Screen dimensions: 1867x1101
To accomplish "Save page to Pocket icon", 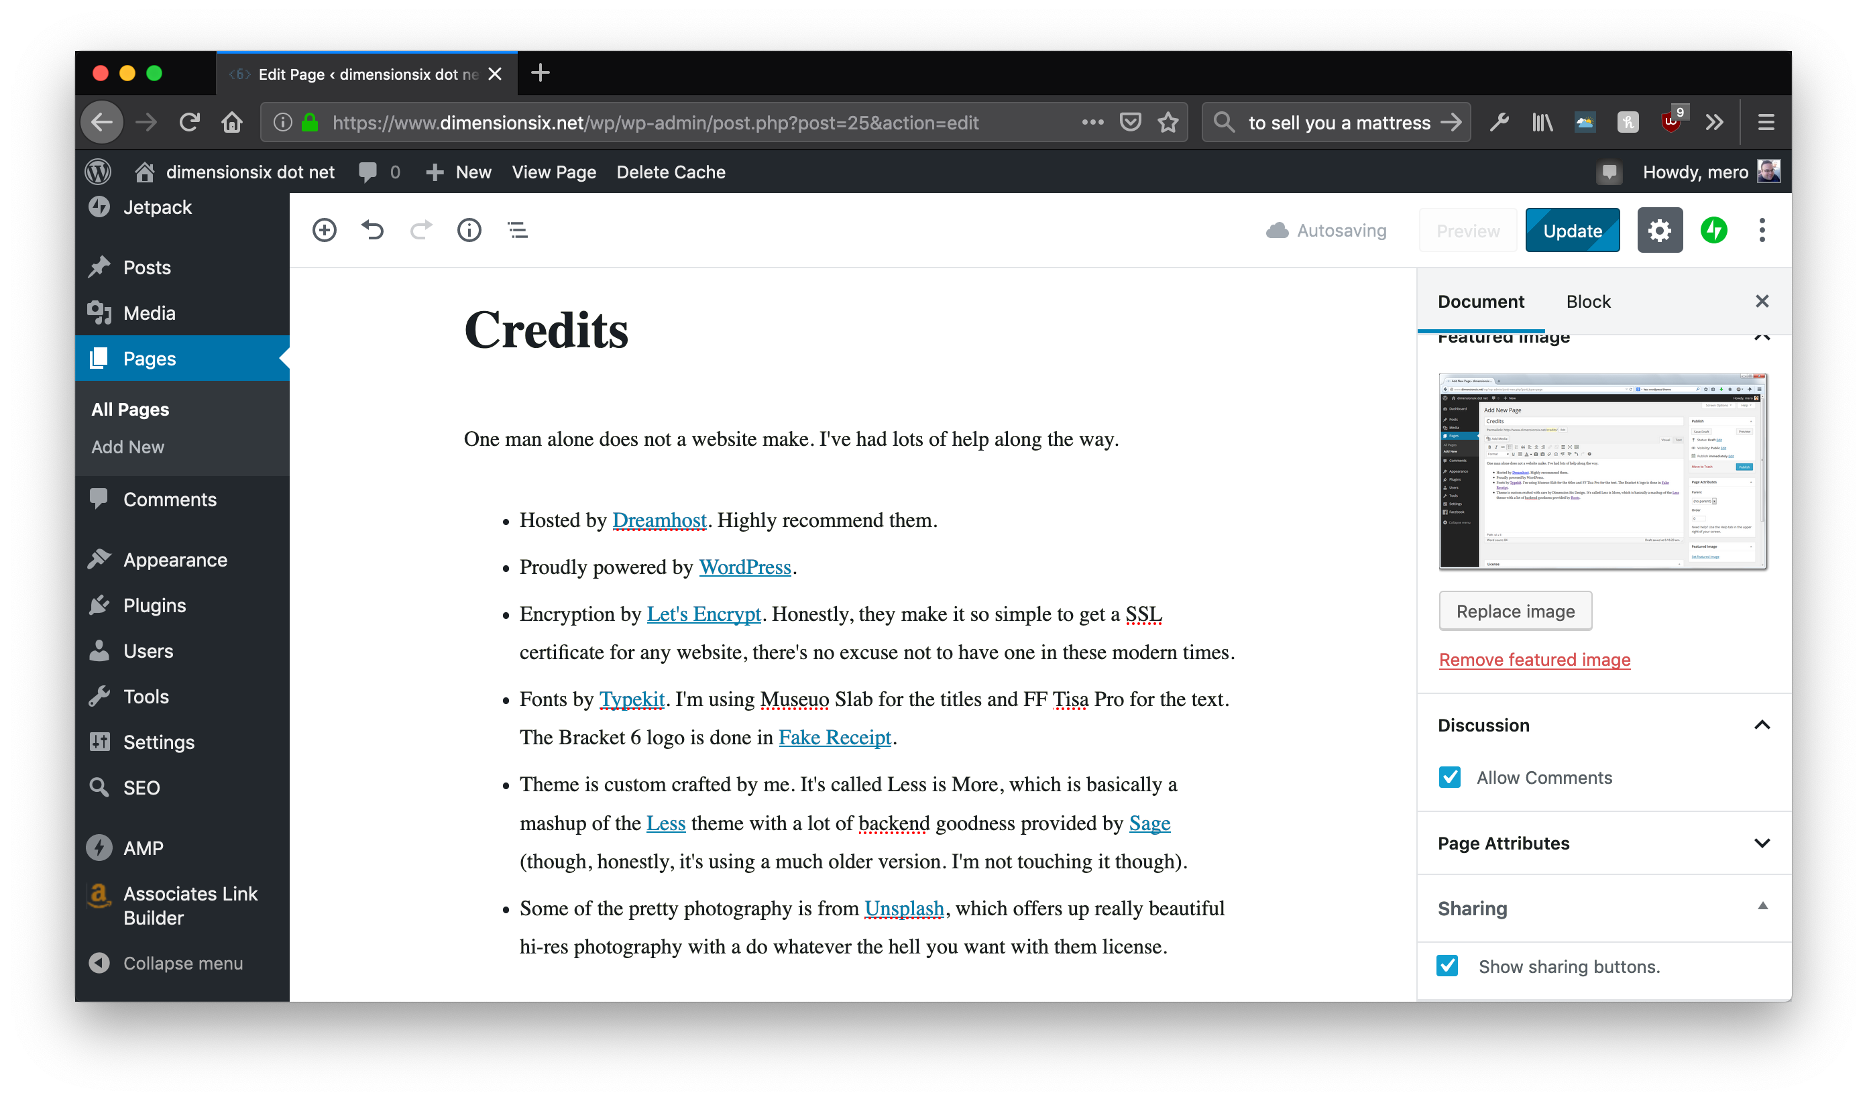I will pyautogui.click(x=1129, y=123).
